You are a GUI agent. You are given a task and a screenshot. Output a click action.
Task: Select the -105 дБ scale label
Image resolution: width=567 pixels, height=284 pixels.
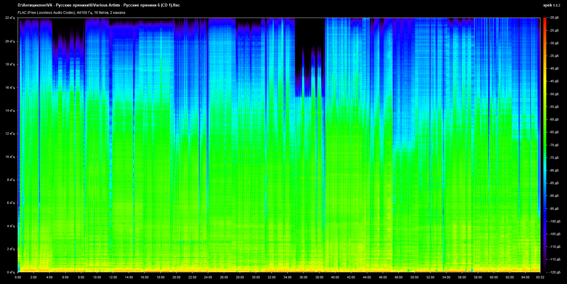(x=555, y=234)
